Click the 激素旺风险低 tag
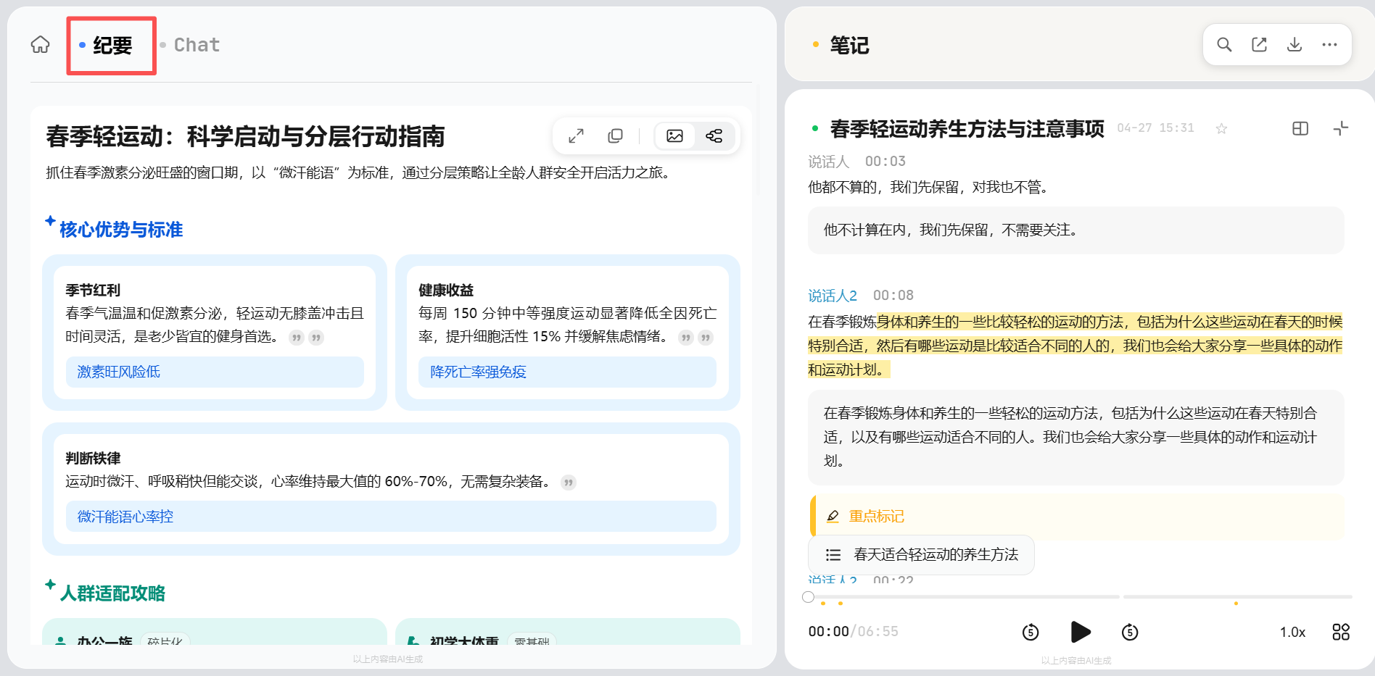This screenshot has width=1375, height=676. (x=215, y=372)
